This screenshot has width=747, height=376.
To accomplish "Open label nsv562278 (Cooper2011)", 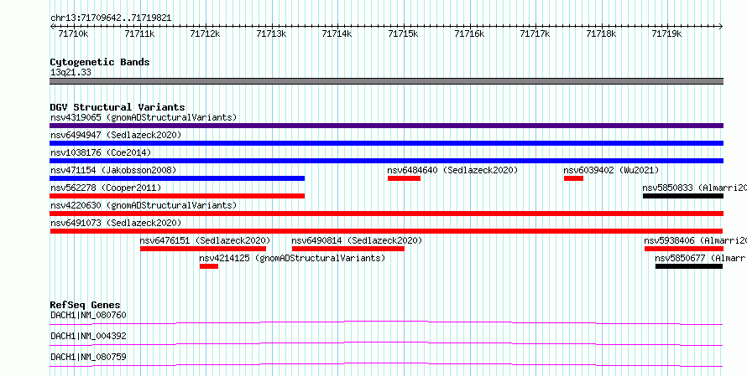I will click(x=106, y=188).
